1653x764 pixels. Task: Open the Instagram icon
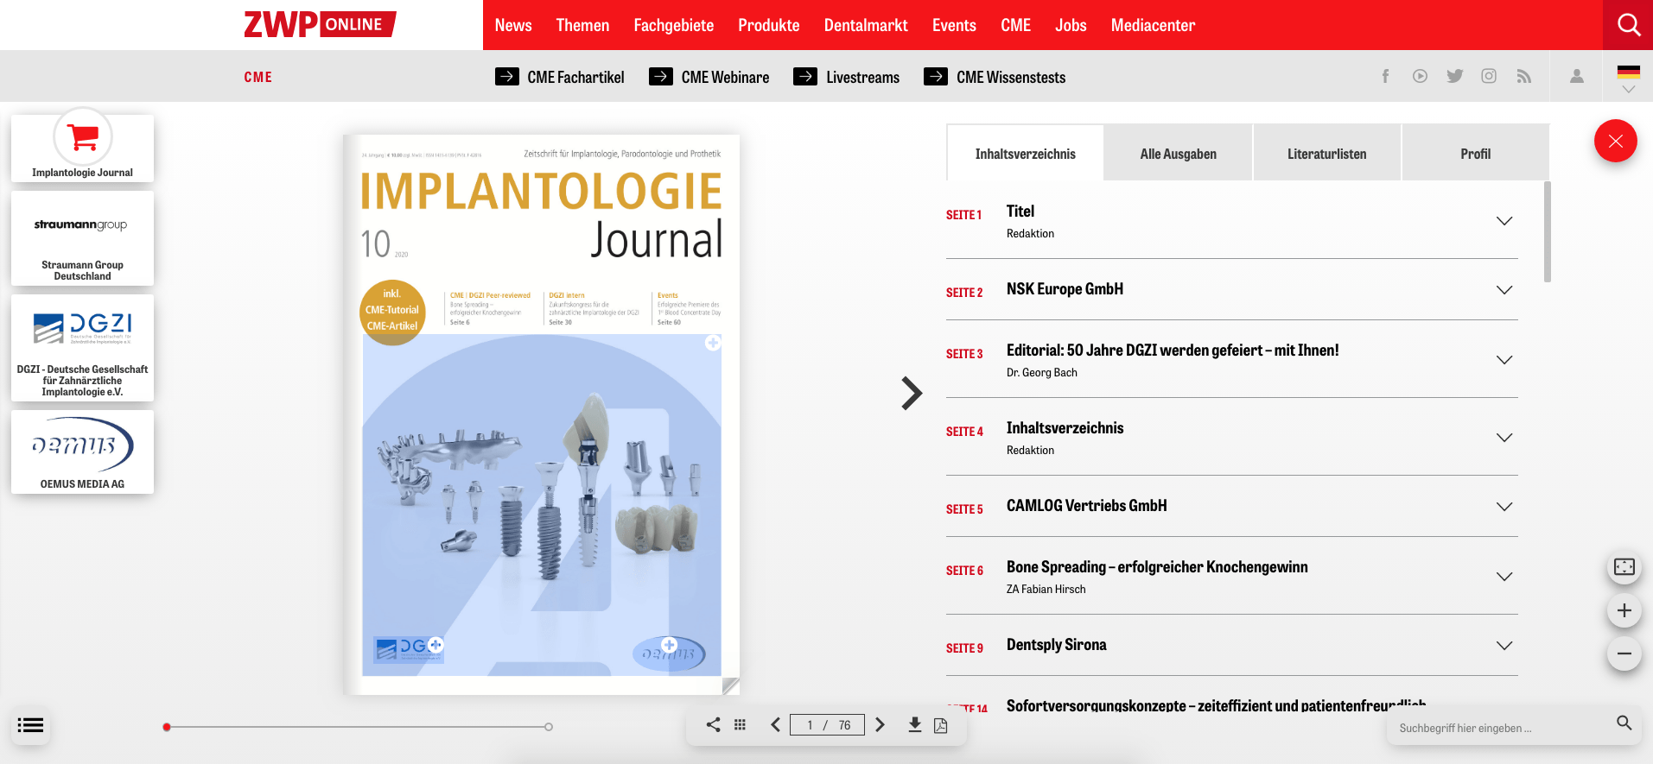[x=1489, y=76]
